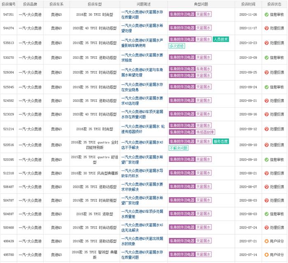Click the red status icon for complaint 524582
The width and height of the screenshot is (288, 263).
point(267,101)
